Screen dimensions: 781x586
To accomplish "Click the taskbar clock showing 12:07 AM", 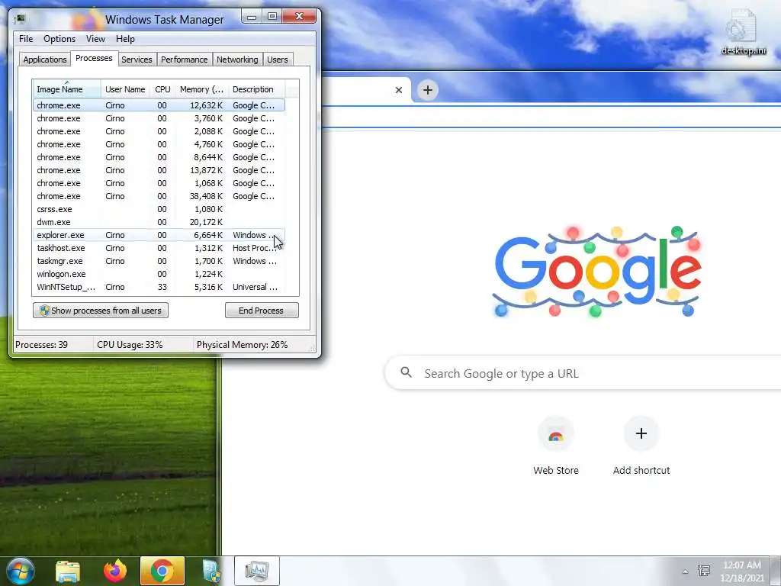I will pos(741,571).
